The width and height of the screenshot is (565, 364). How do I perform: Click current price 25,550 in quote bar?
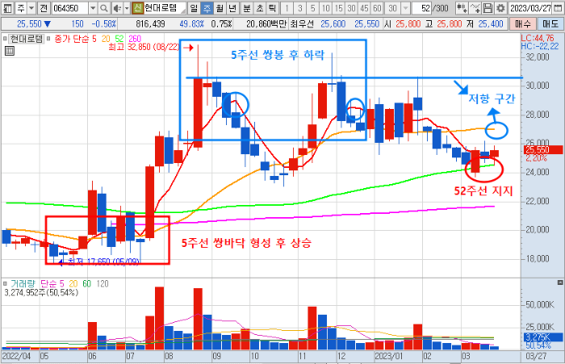(30, 24)
